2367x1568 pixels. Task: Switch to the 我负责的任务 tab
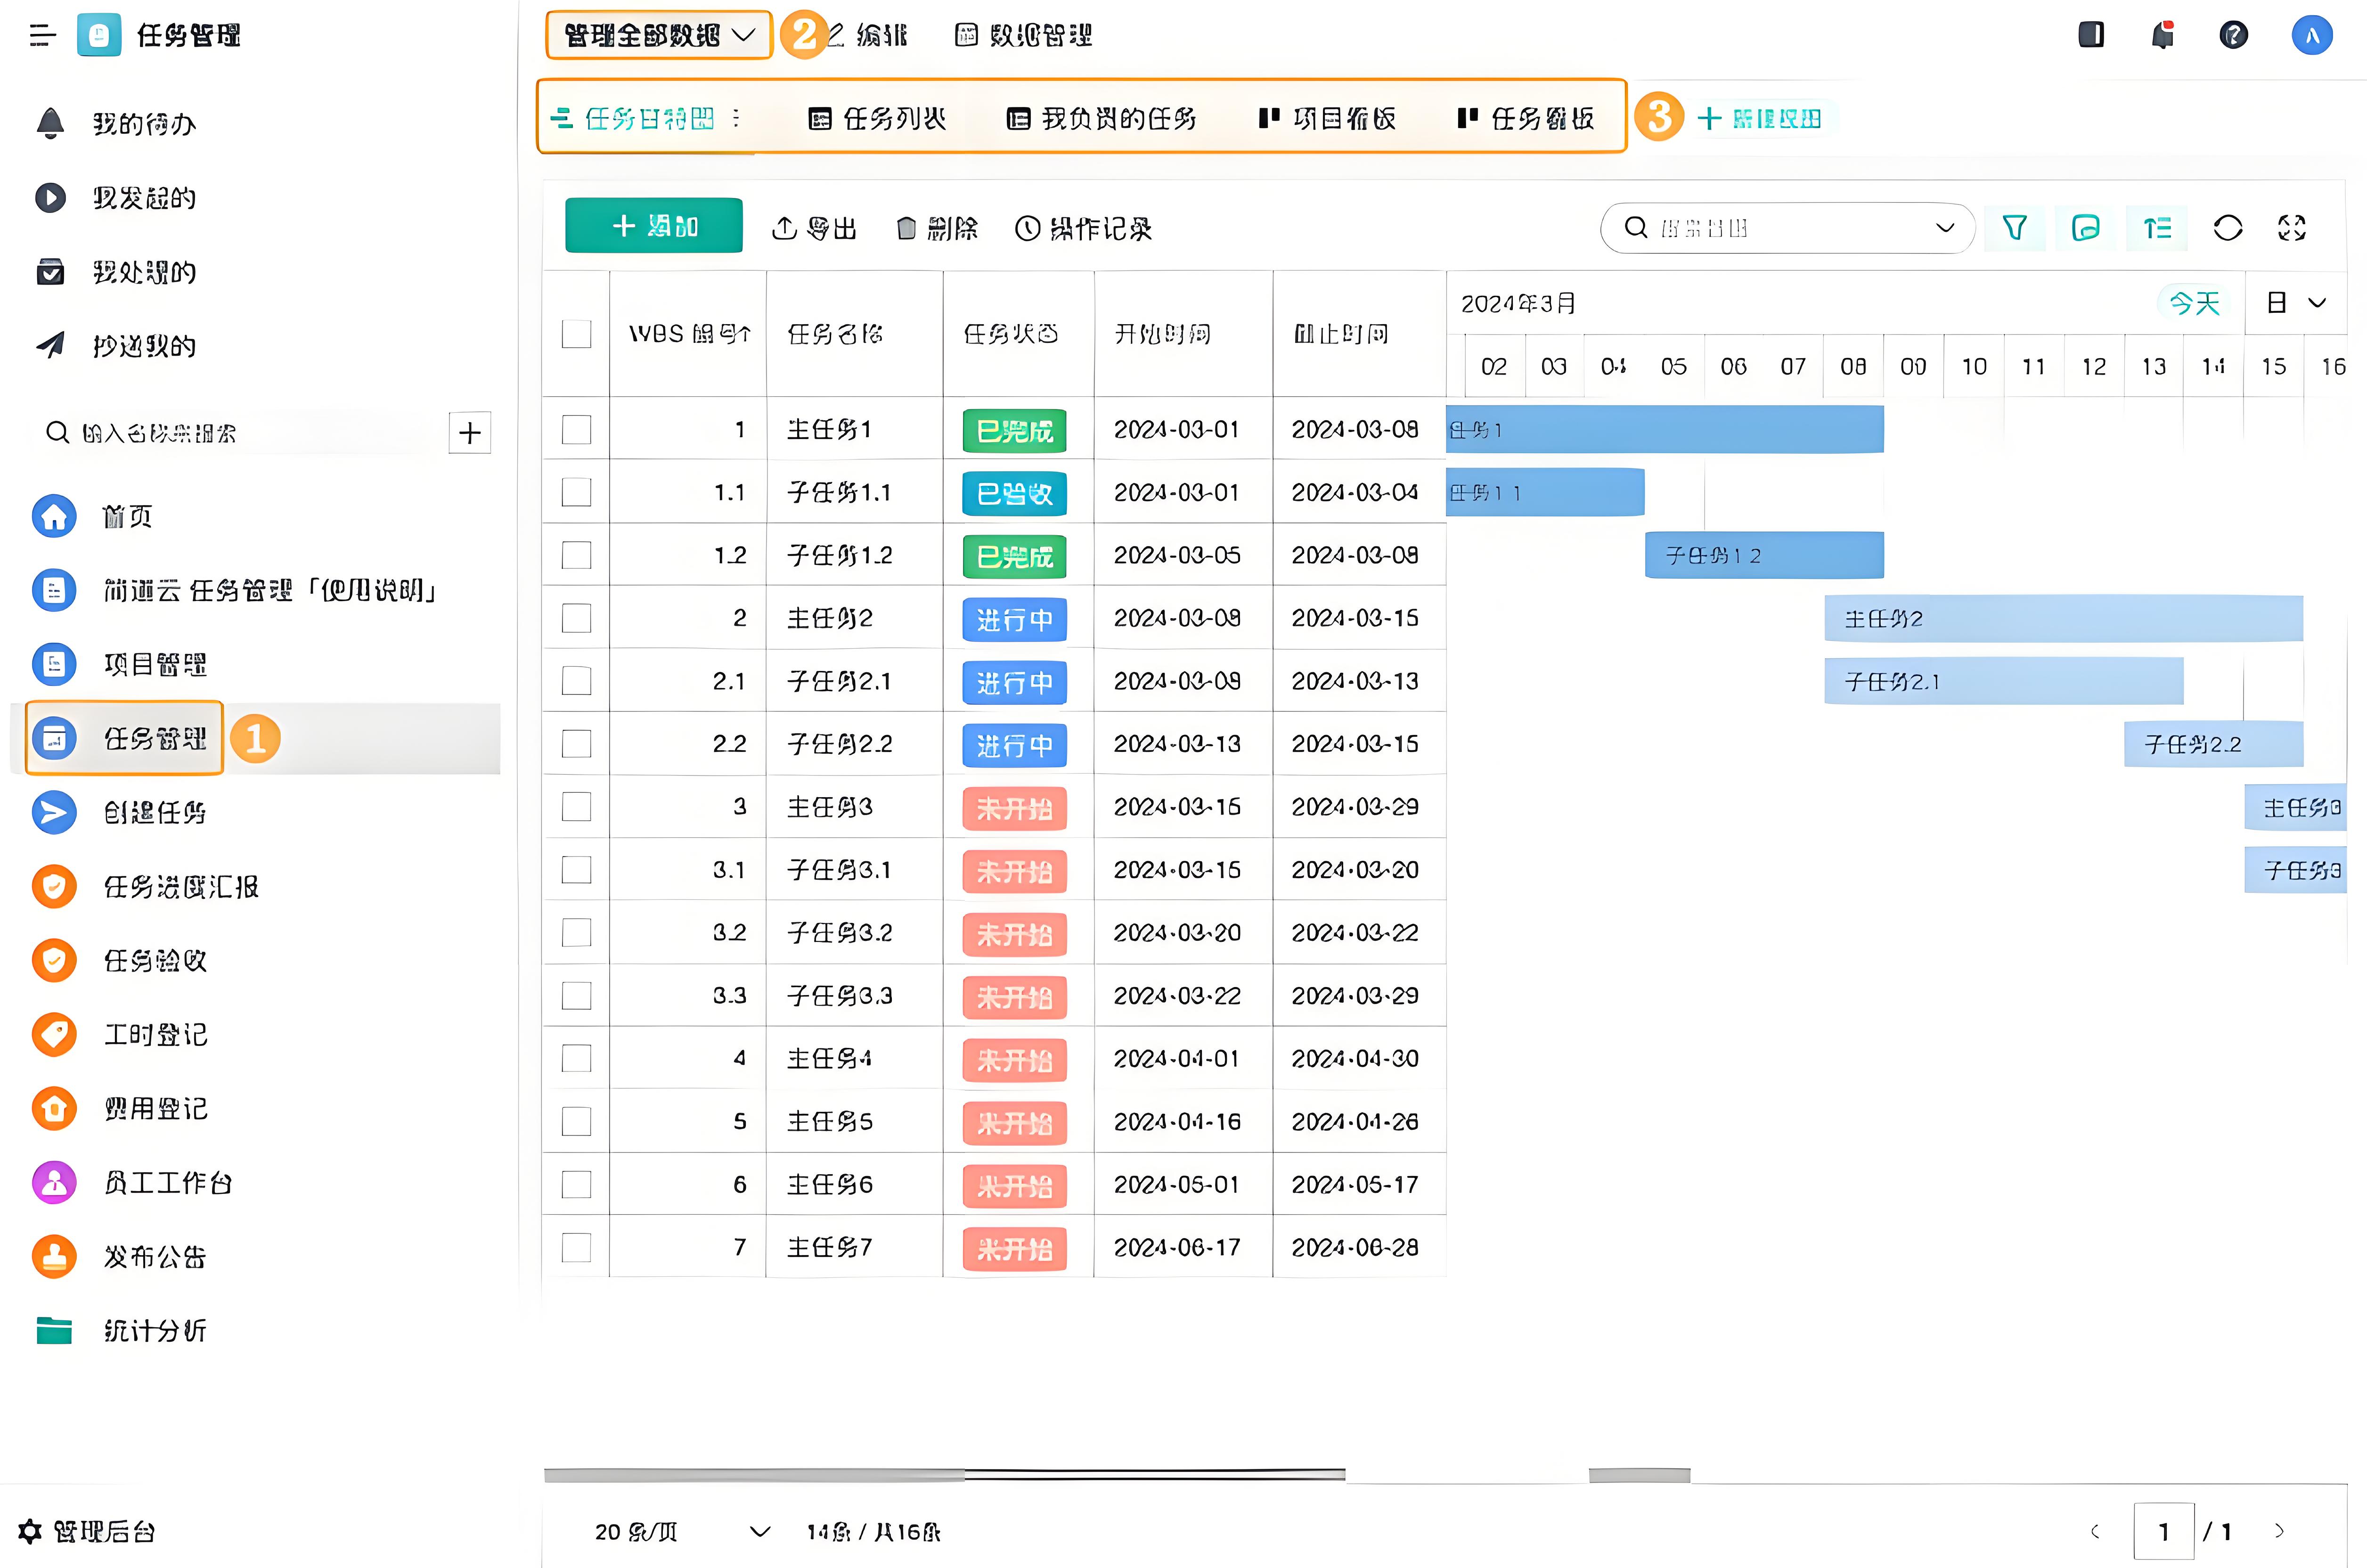pos(1101,119)
